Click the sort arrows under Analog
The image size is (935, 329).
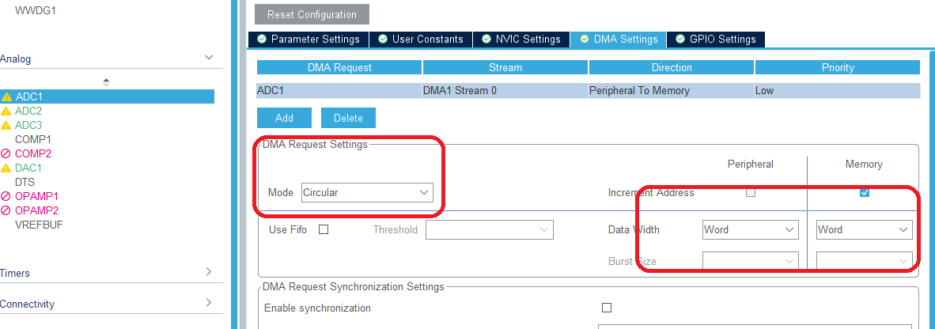coord(106,82)
